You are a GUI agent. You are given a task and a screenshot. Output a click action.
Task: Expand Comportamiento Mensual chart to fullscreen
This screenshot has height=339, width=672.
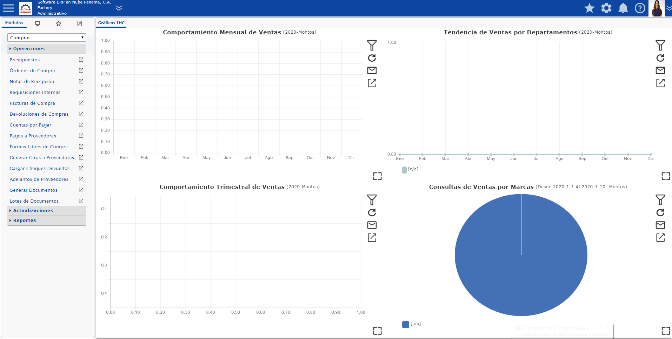pyautogui.click(x=378, y=176)
